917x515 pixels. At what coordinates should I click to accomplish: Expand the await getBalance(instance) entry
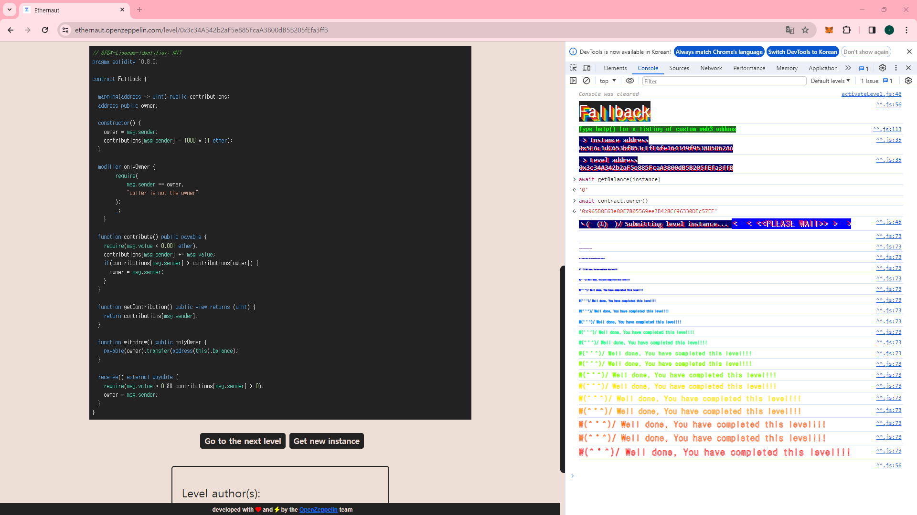575,179
